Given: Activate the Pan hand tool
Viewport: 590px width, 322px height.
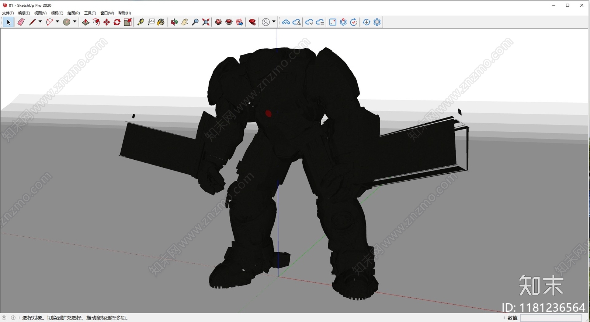Looking at the screenshot, I should coord(185,22).
